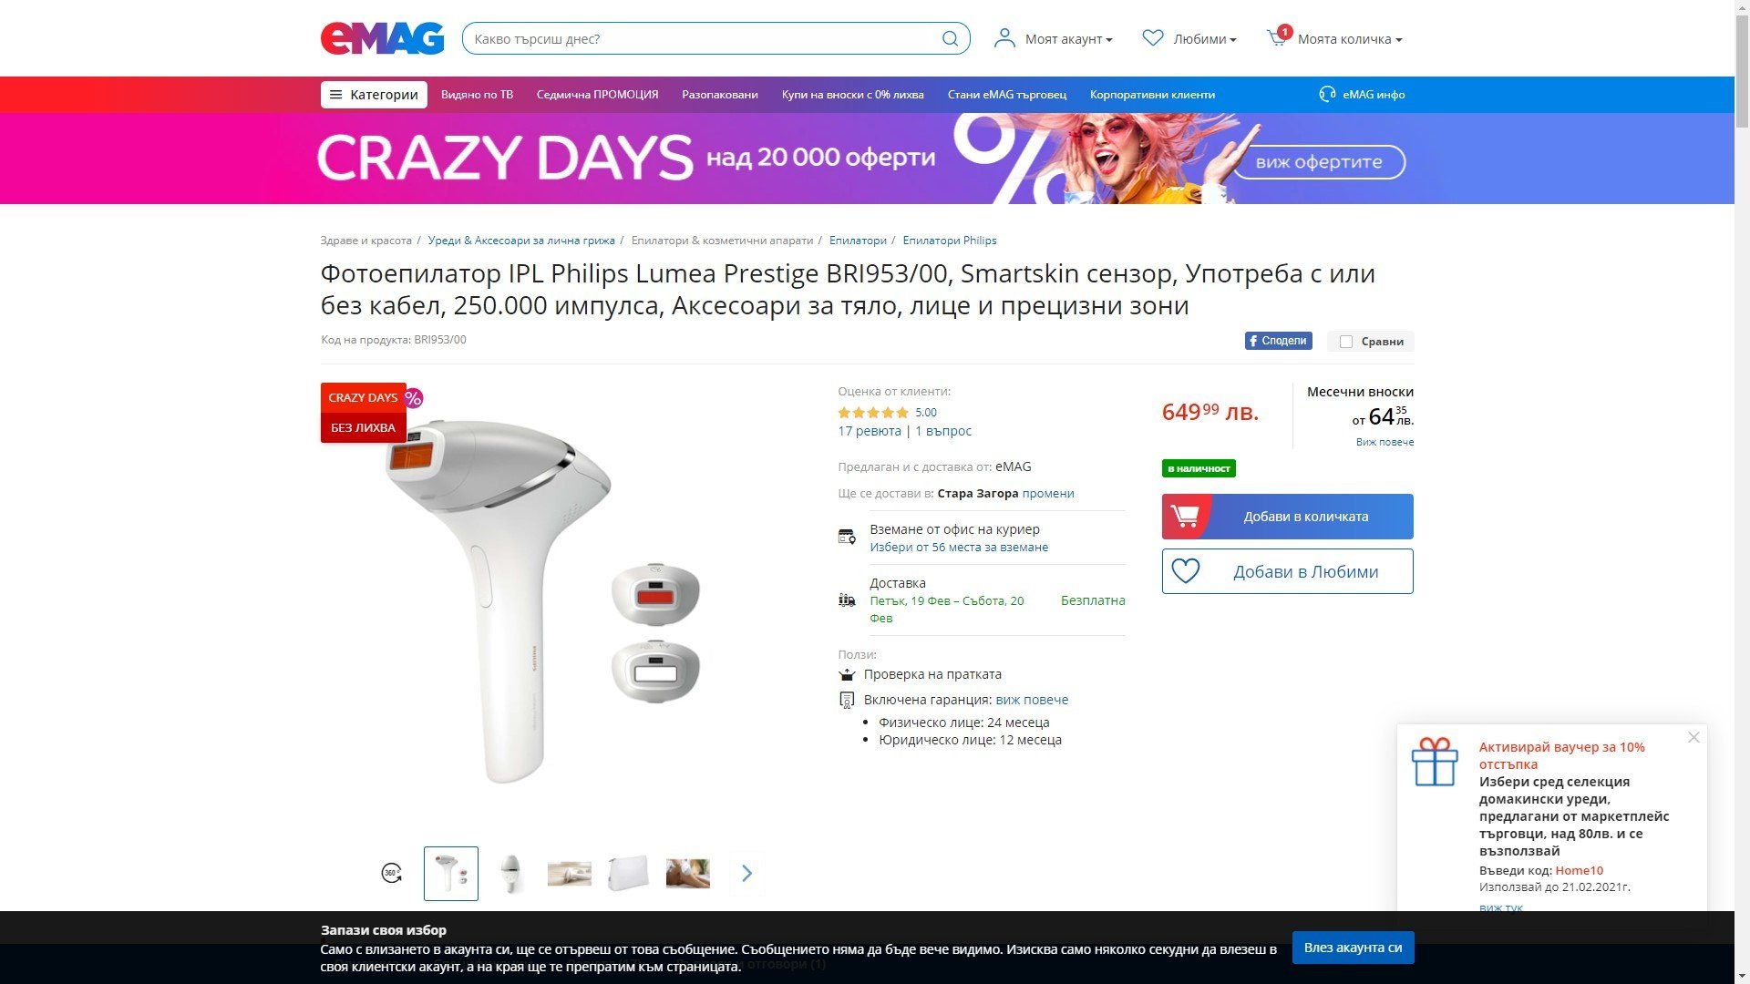Click the shopping cart icon with badge
Image resolution: width=1750 pixels, height=984 pixels.
(x=1278, y=37)
